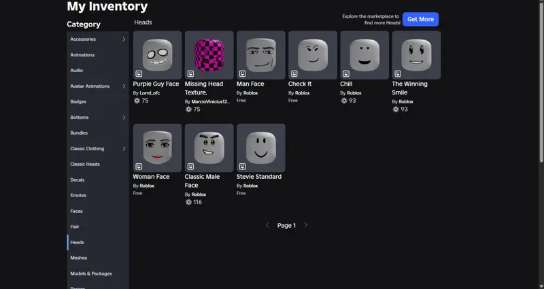Image resolution: width=544 pixels, height=289 pixels.
Task: Open the Emotes category
Action: pyautogui.click(x=78, y=195)
